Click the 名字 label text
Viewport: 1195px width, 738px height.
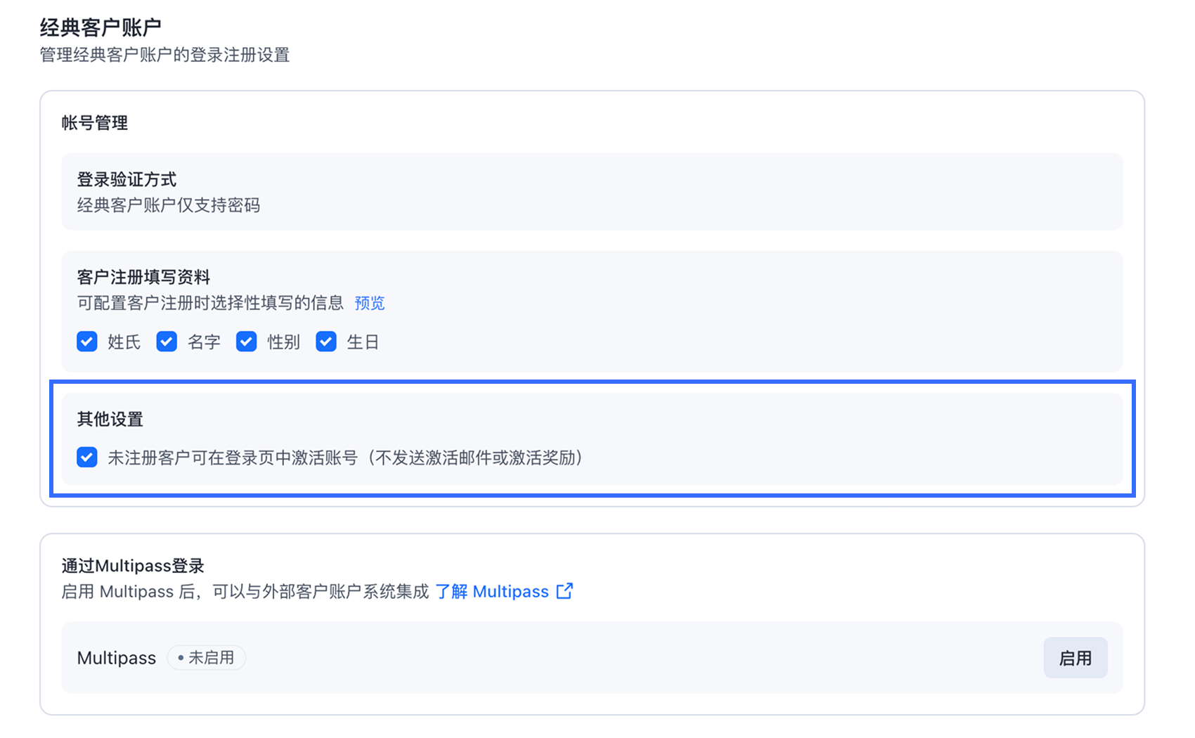tap(204, 342)
